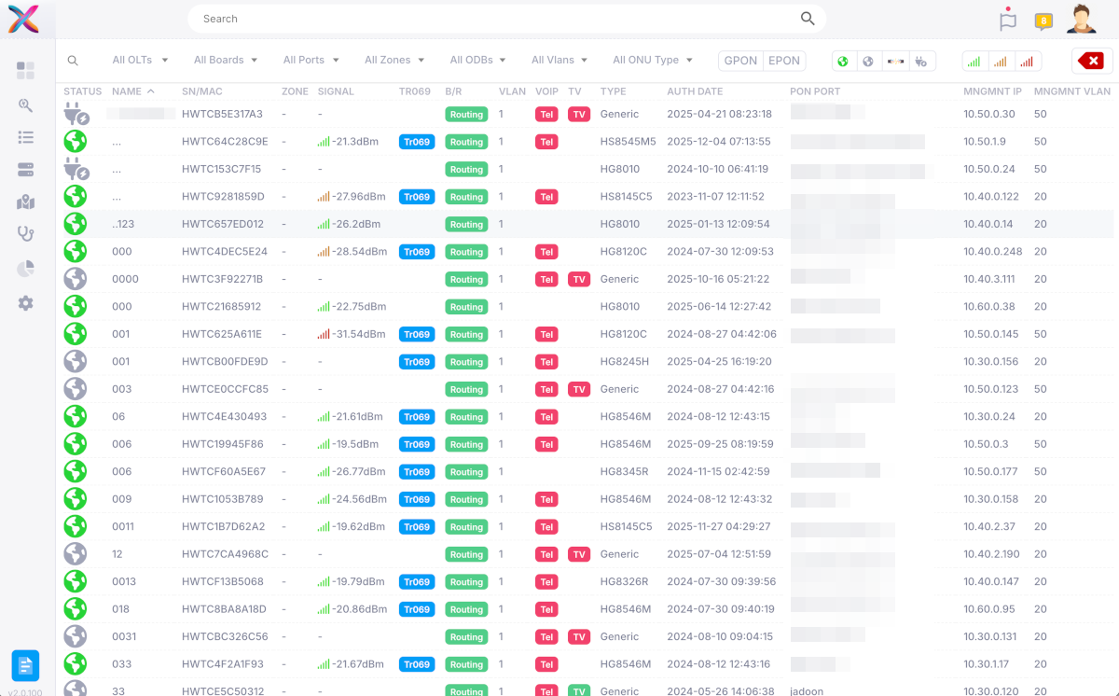Click the top Search input field
The height and width of the screenshot is (696, 1119).
494,19
